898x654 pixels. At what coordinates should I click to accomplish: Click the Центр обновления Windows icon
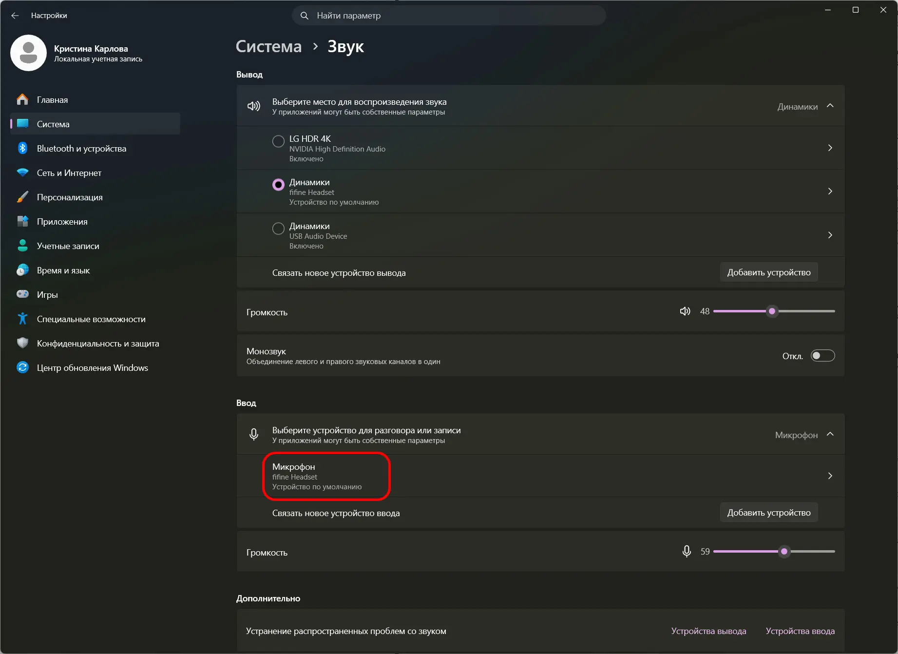pos(22,367)
